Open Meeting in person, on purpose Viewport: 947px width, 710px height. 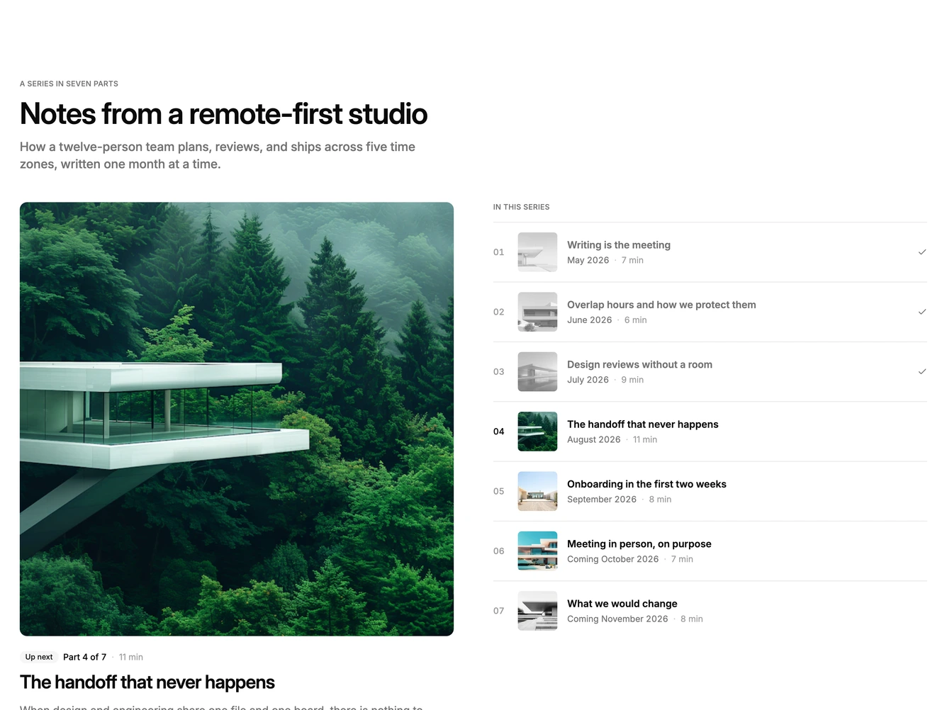click(x=639, y=544)
